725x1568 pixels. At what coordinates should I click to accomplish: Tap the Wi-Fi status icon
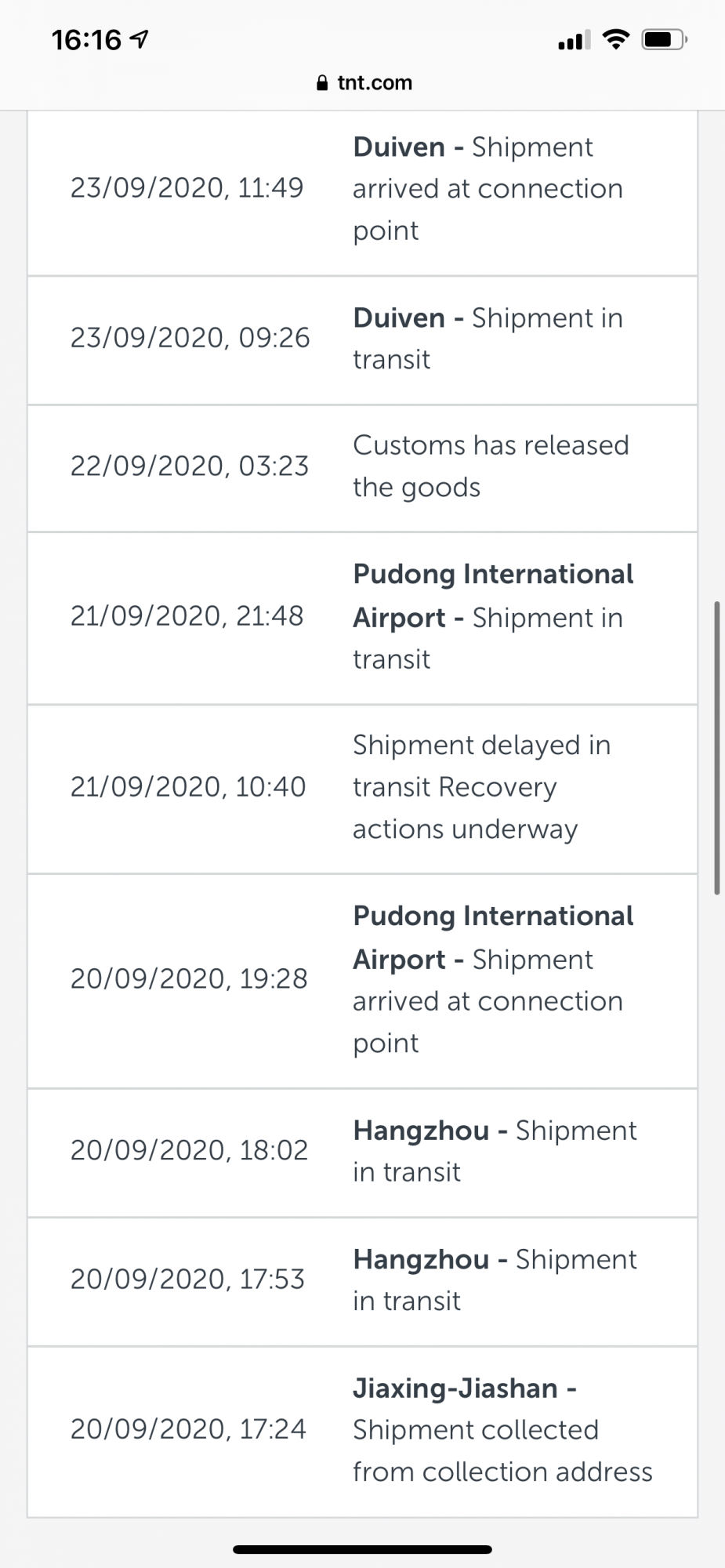coord(616,39)
